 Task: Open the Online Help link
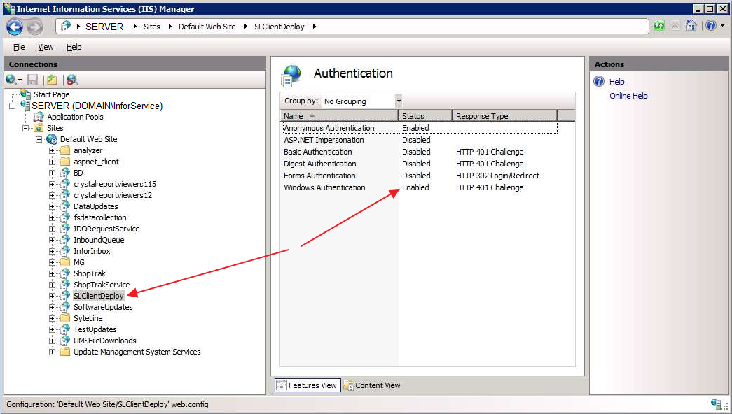[628, 96]
